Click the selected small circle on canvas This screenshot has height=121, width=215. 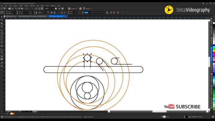[87, 58]
